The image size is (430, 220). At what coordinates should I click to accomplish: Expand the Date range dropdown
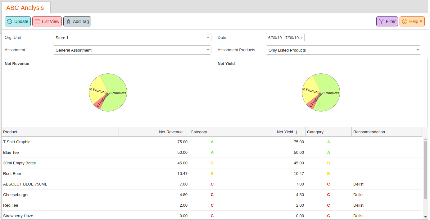(x=301, y=38)
